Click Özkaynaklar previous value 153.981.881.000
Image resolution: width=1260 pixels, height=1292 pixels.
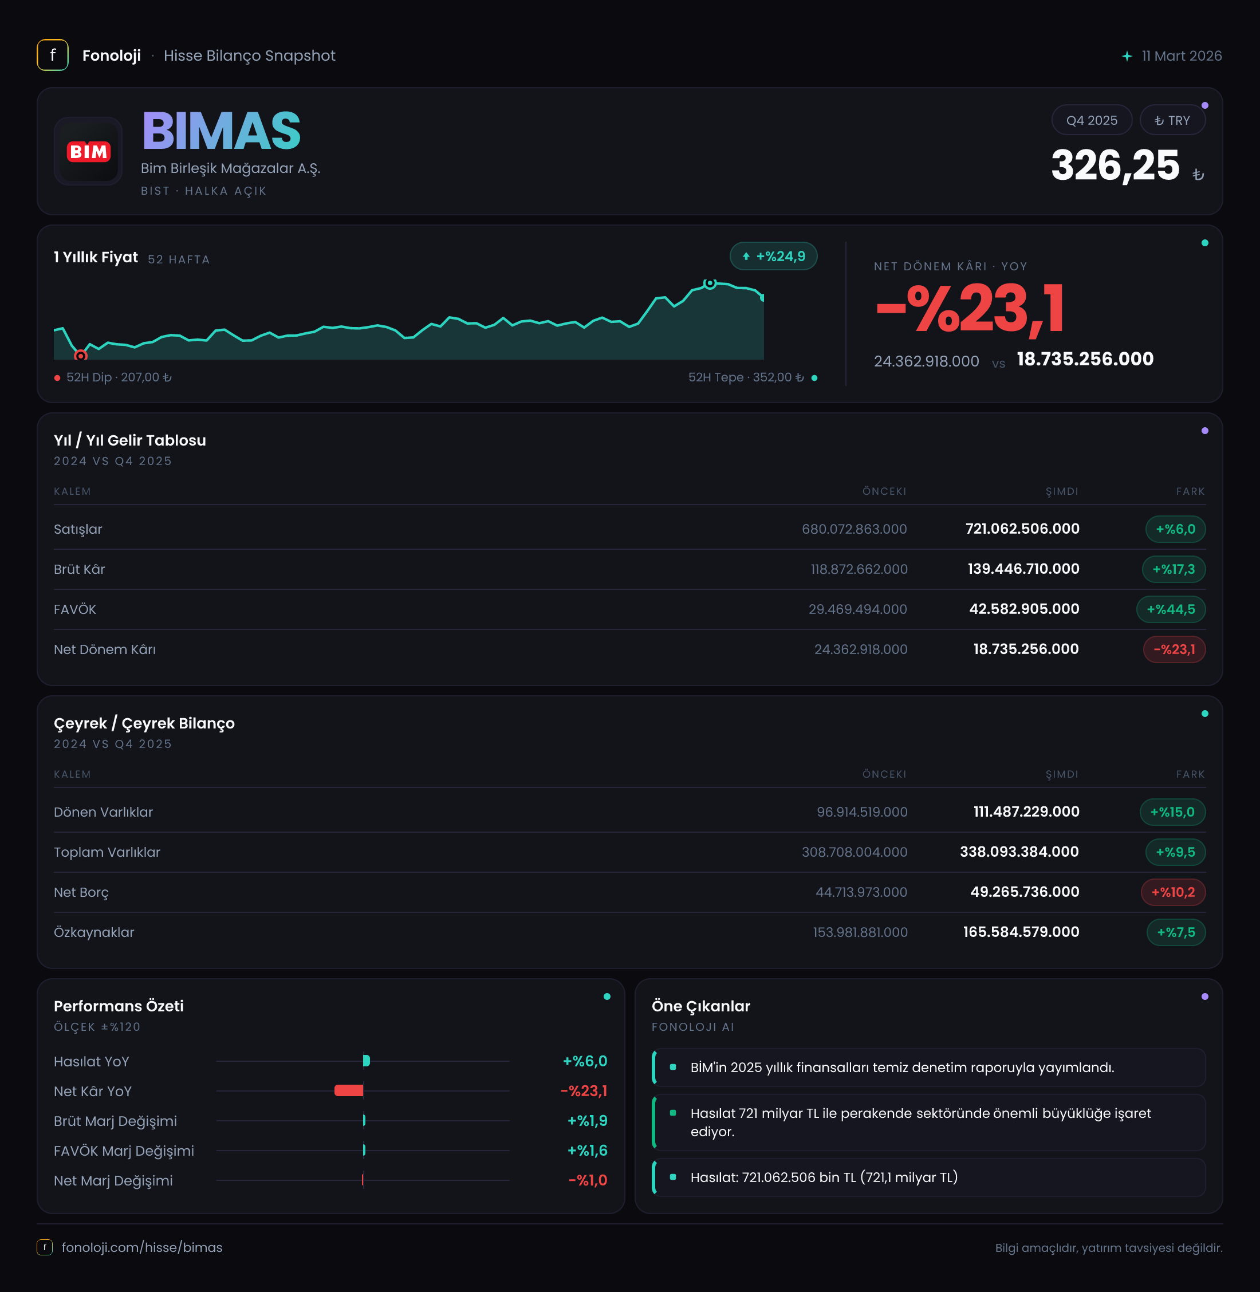[x=860, y=932]
